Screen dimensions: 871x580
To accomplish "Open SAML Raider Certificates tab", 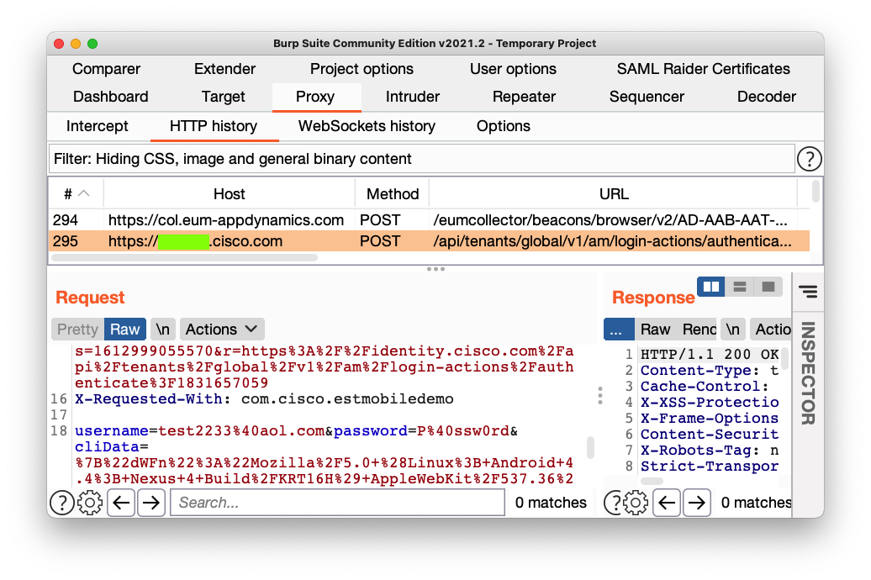I will 703,69.
